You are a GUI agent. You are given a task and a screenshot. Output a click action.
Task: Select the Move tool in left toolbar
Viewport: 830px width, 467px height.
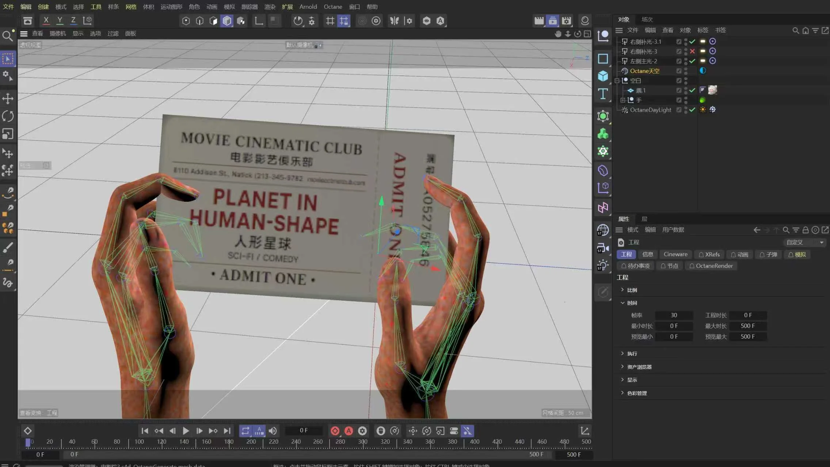[x=8, y=99]
